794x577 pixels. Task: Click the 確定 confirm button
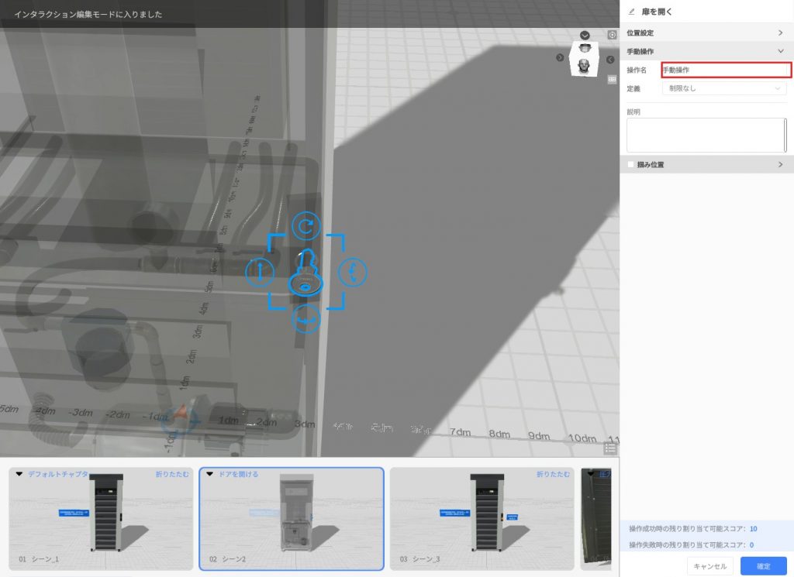point(763,566)
